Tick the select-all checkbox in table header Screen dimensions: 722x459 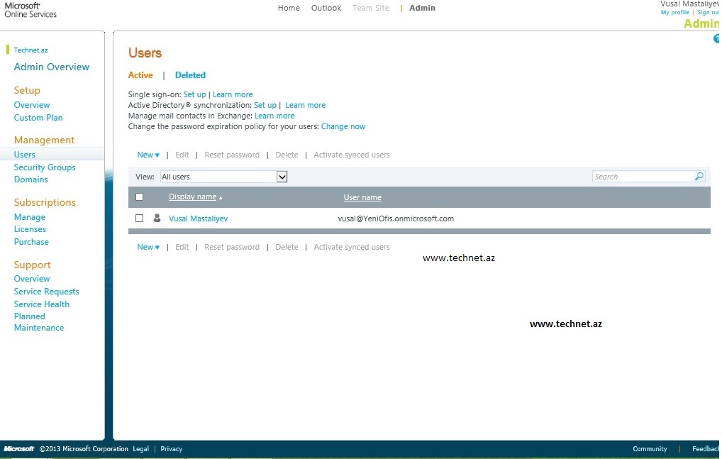(140, 197)
